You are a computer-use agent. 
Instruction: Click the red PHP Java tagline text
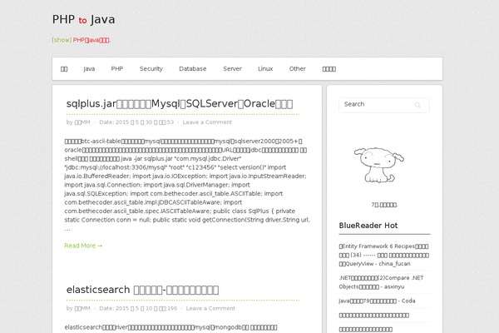click(x=91, y=40)
